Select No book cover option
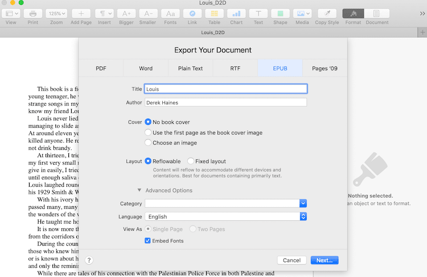Viewport: 427px width, 277px height. tap(148, 122)
